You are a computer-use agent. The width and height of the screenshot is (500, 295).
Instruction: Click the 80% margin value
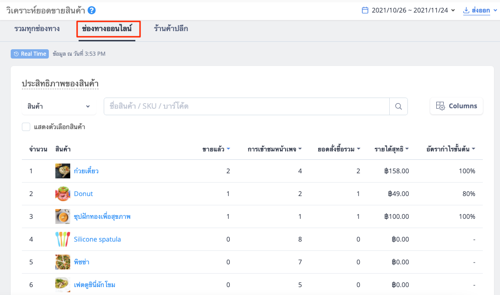coord(469,194)
